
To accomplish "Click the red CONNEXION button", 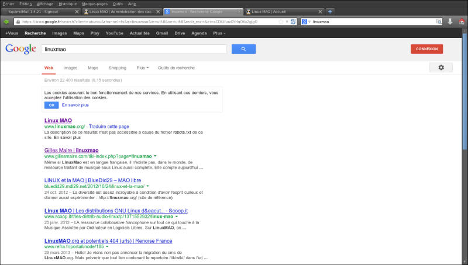I will [427, 49].
